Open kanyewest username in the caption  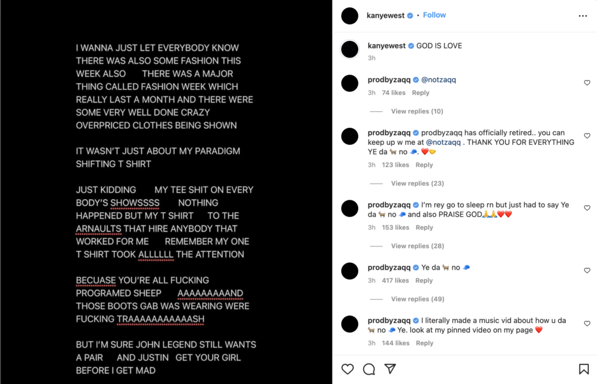(x=386, y=46)
